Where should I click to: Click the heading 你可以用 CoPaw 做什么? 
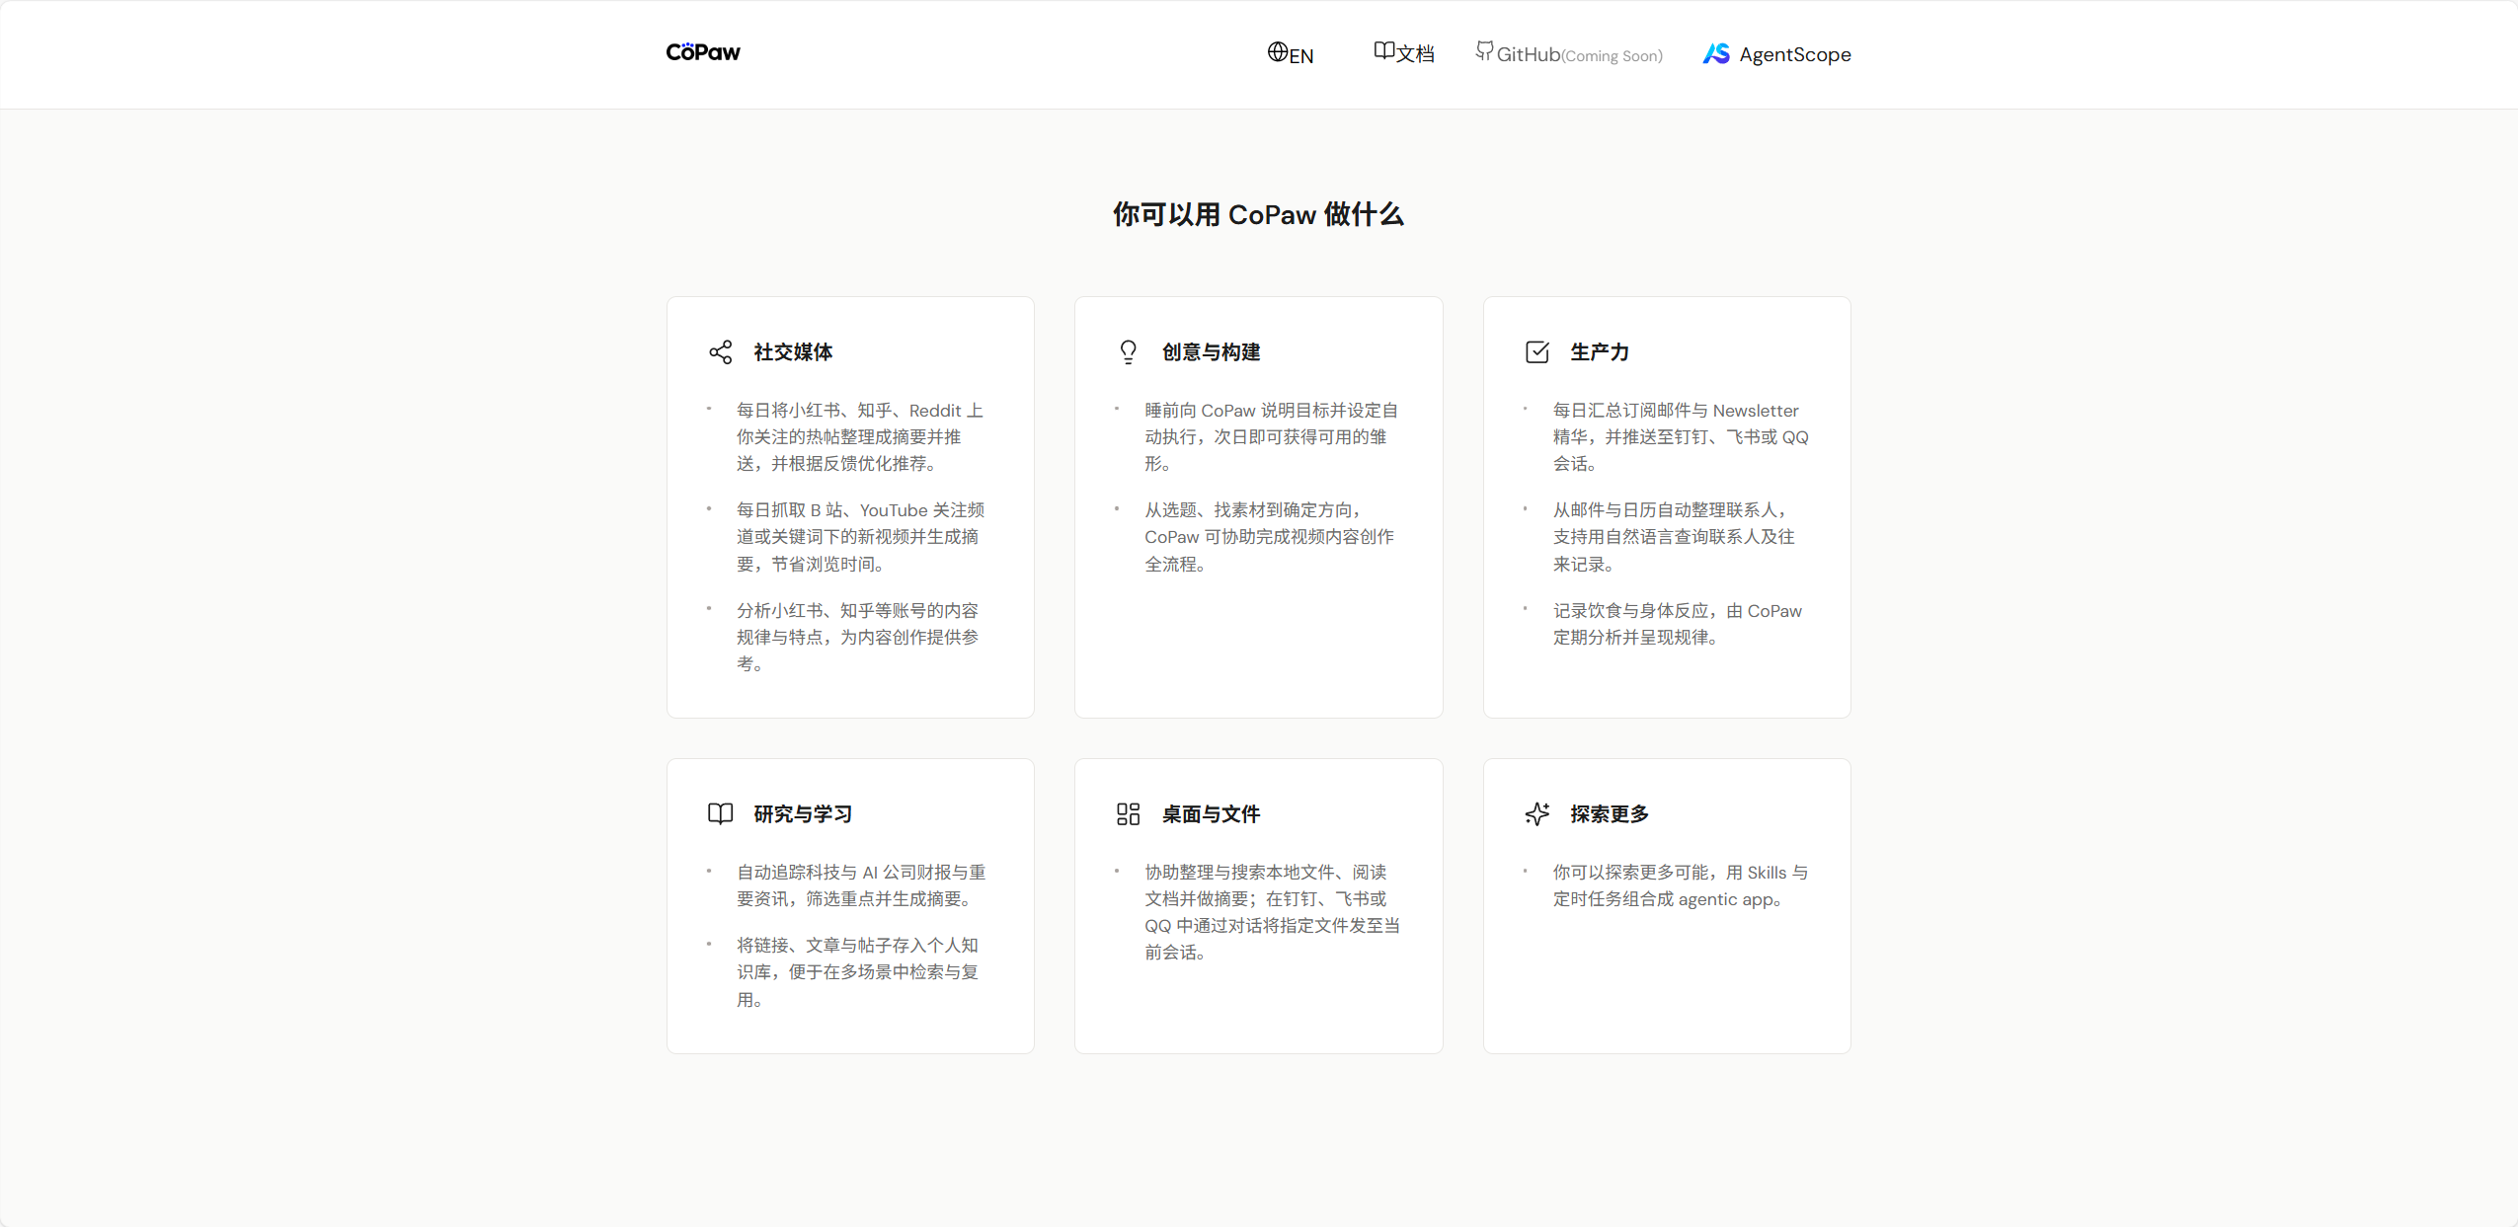coord(1258,214)
